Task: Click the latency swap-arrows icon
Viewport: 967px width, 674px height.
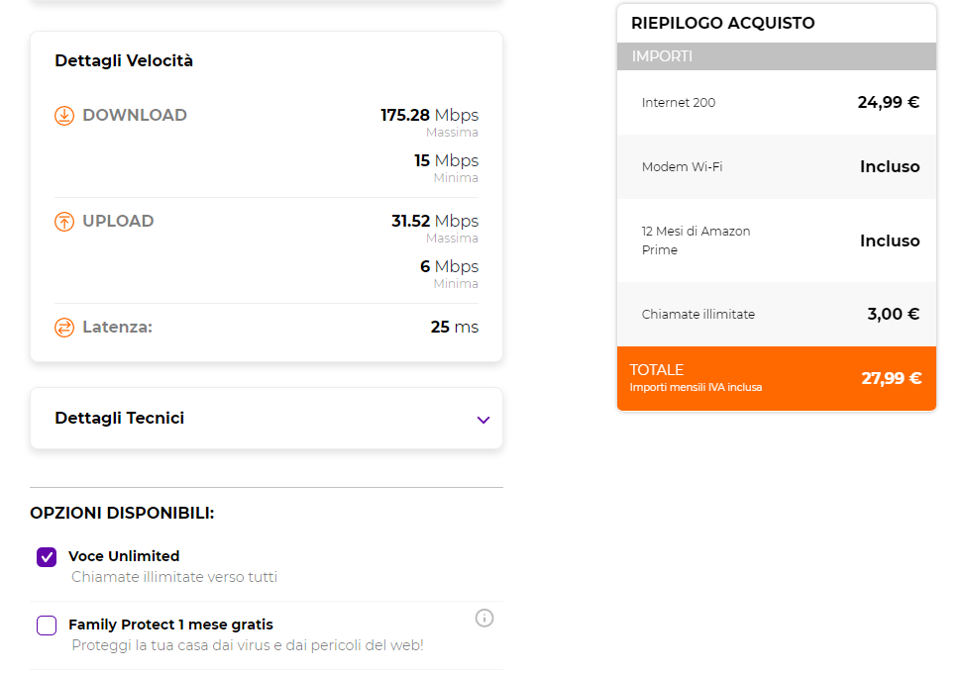Action: (64, 328)
